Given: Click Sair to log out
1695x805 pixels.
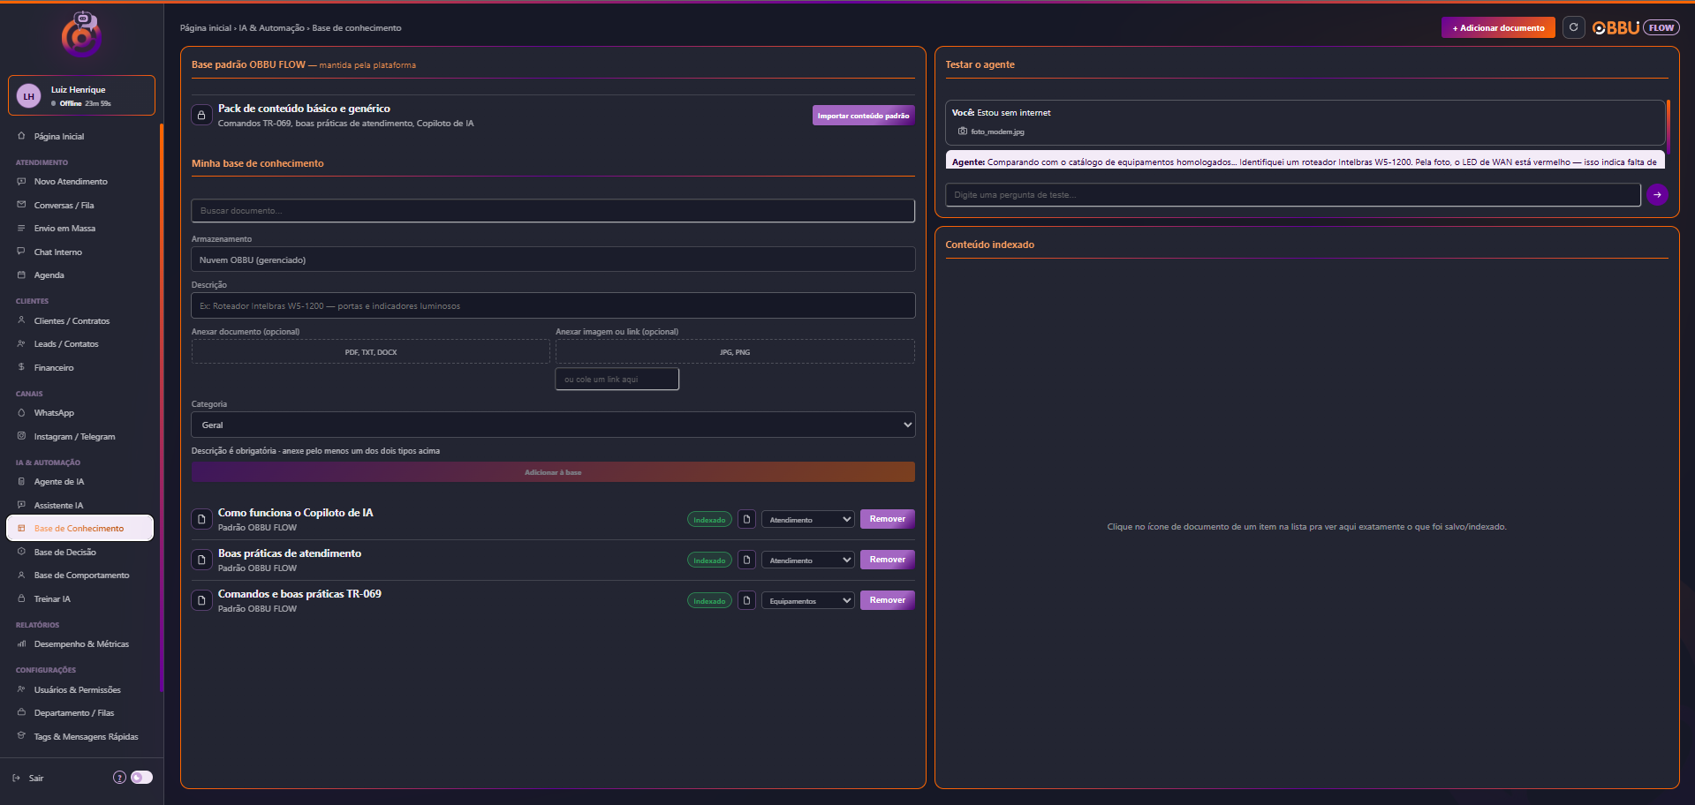Looking at the screenshot, I should click(x=28, y=778).
